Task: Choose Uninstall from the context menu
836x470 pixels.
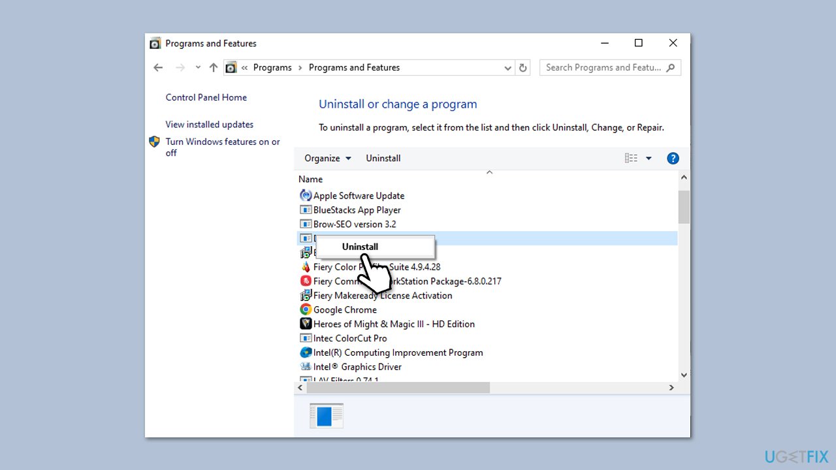Action: [x=360, y=247]
